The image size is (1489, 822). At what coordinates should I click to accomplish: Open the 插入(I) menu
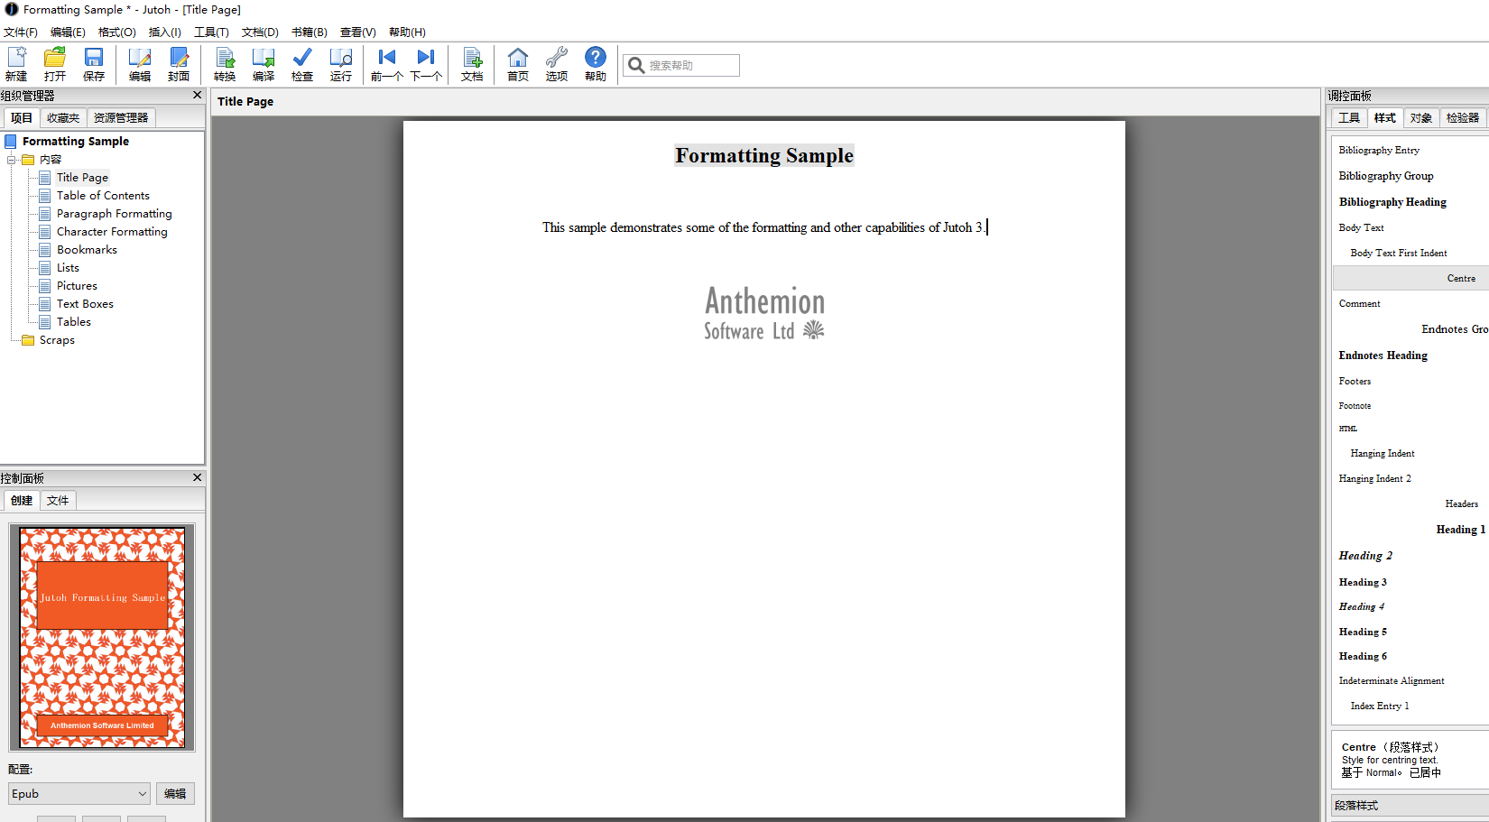coord(165,32)
